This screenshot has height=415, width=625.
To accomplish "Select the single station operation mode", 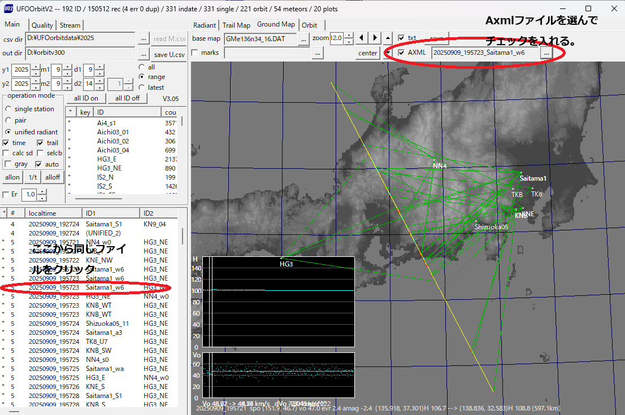I will (8, 109).
